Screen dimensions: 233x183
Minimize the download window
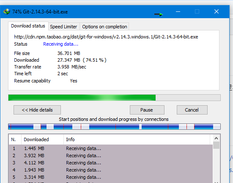pyautogui.click(x=178, y=11)
